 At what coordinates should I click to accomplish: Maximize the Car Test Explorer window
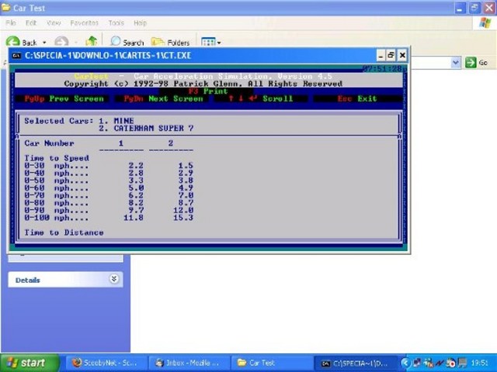point(470,8)
